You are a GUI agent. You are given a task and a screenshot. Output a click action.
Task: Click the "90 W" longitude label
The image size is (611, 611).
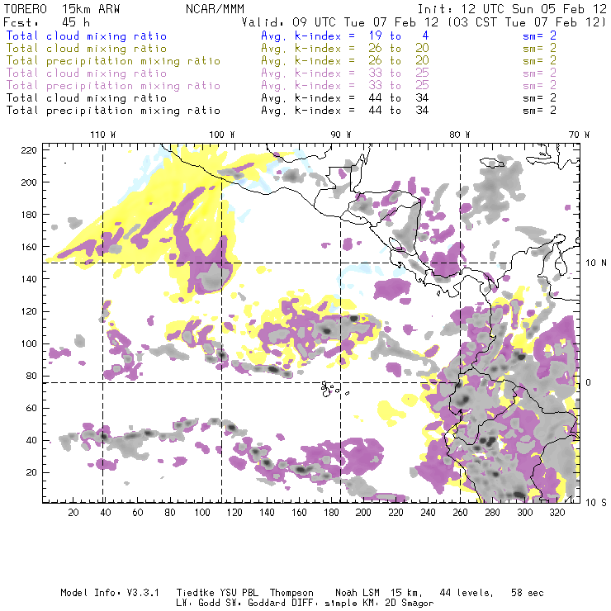click(341, 135)
